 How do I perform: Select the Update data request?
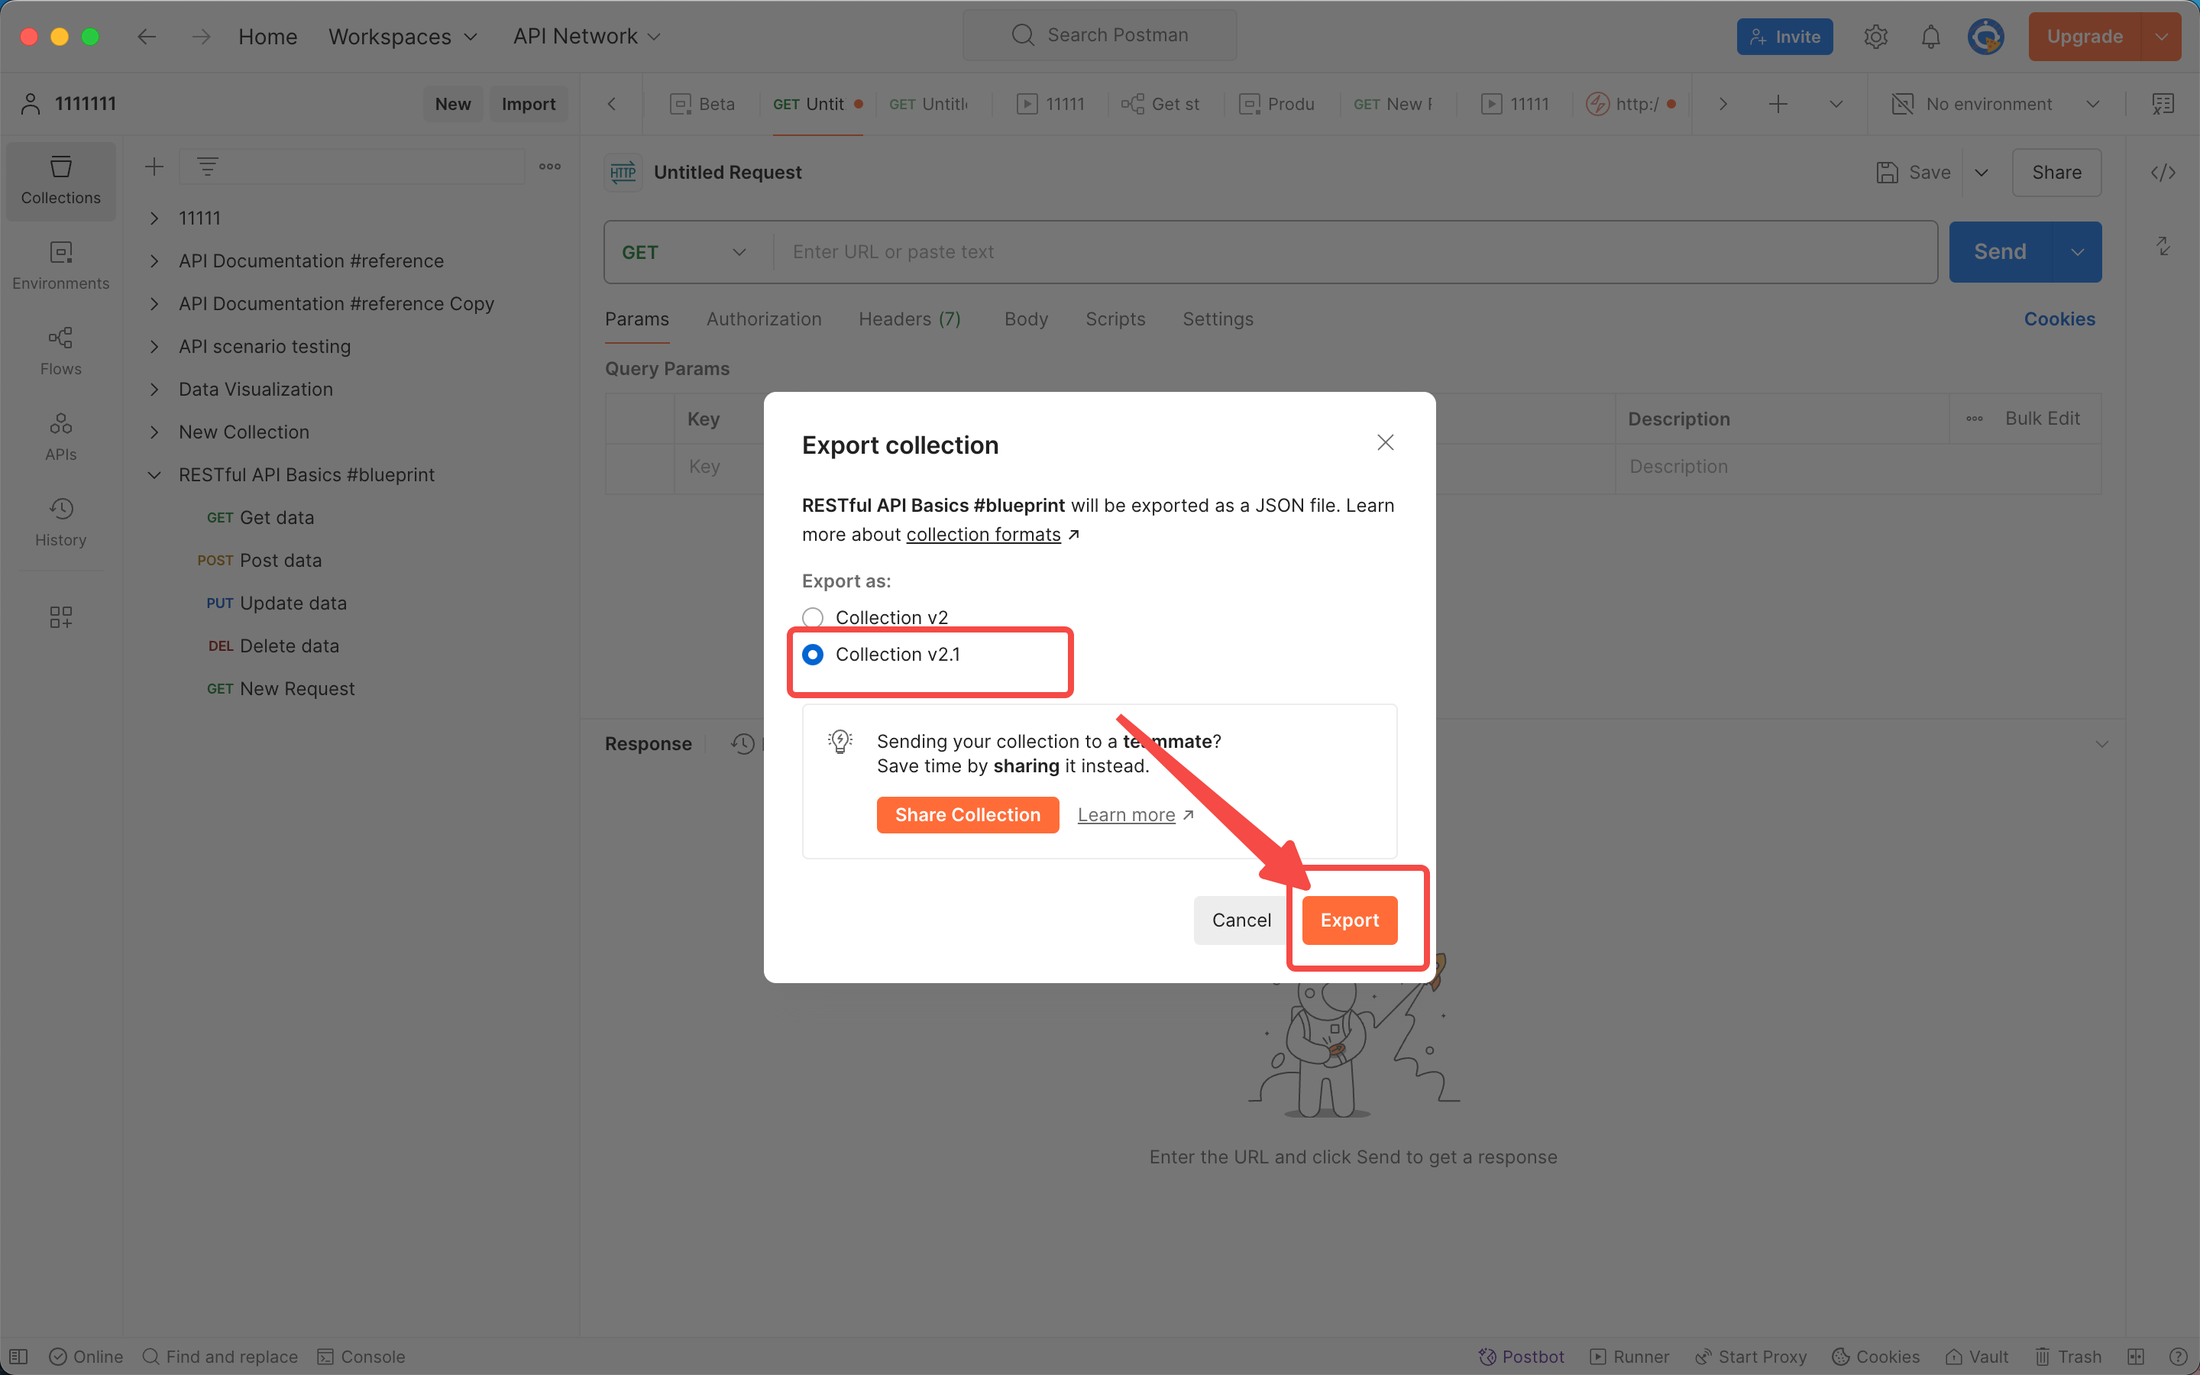[277, 603]
